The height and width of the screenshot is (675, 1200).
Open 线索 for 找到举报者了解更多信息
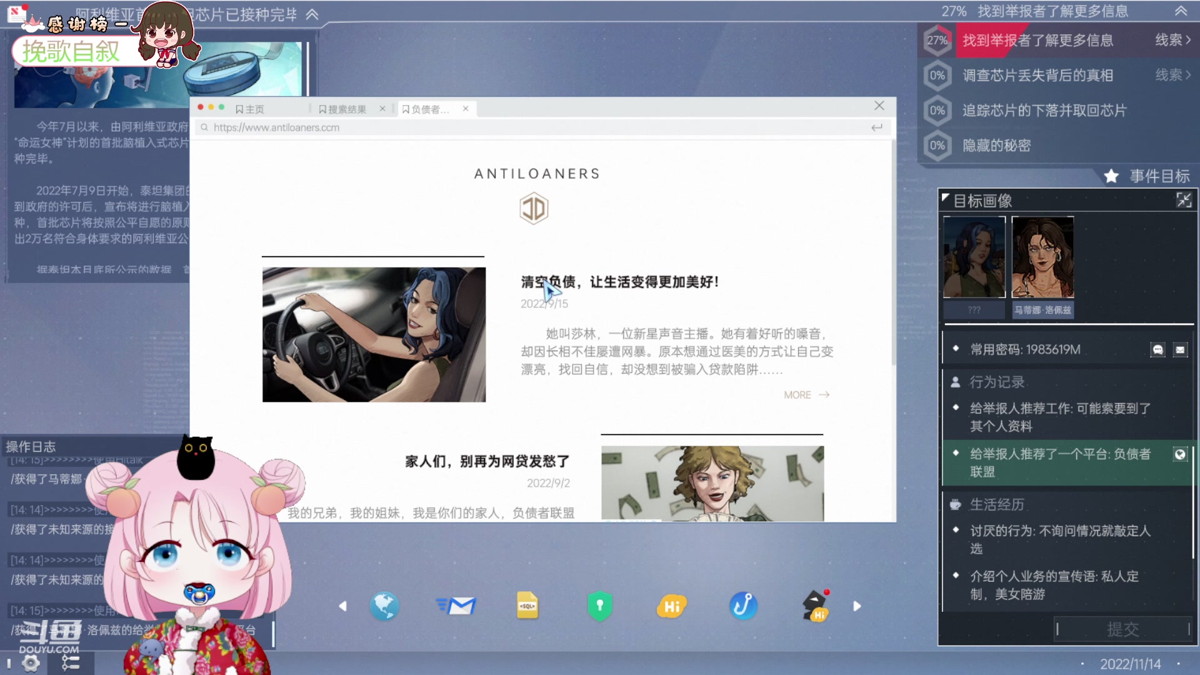[x=1173, y=40]
